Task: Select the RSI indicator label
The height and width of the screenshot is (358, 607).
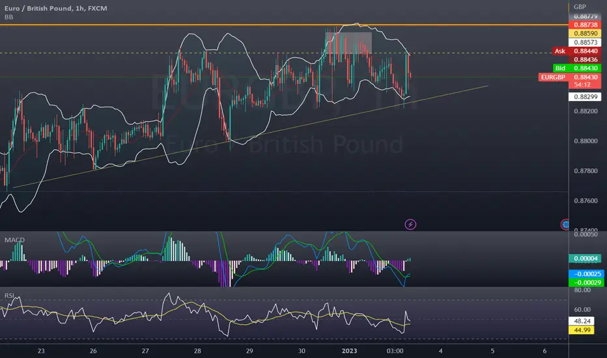Action: tap(9, 296)
